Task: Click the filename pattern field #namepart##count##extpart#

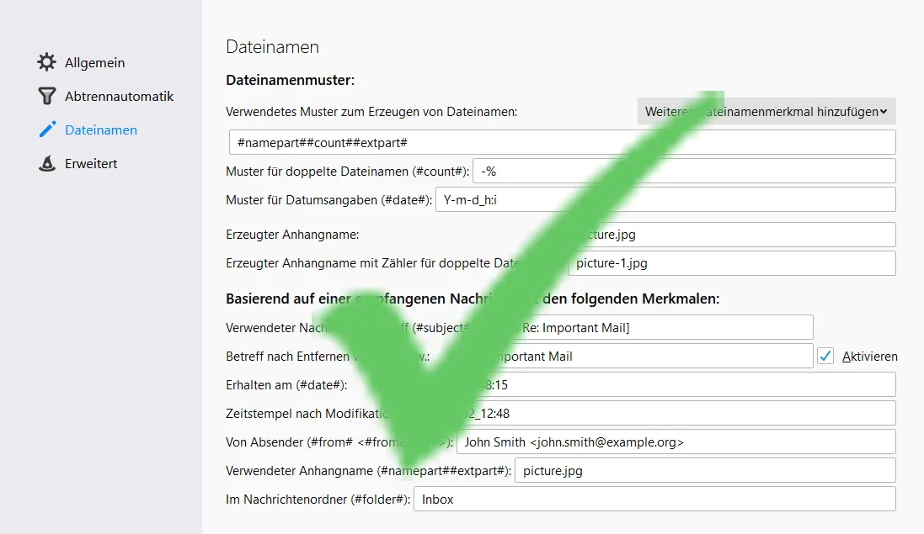Action: (x=562, y=142)
